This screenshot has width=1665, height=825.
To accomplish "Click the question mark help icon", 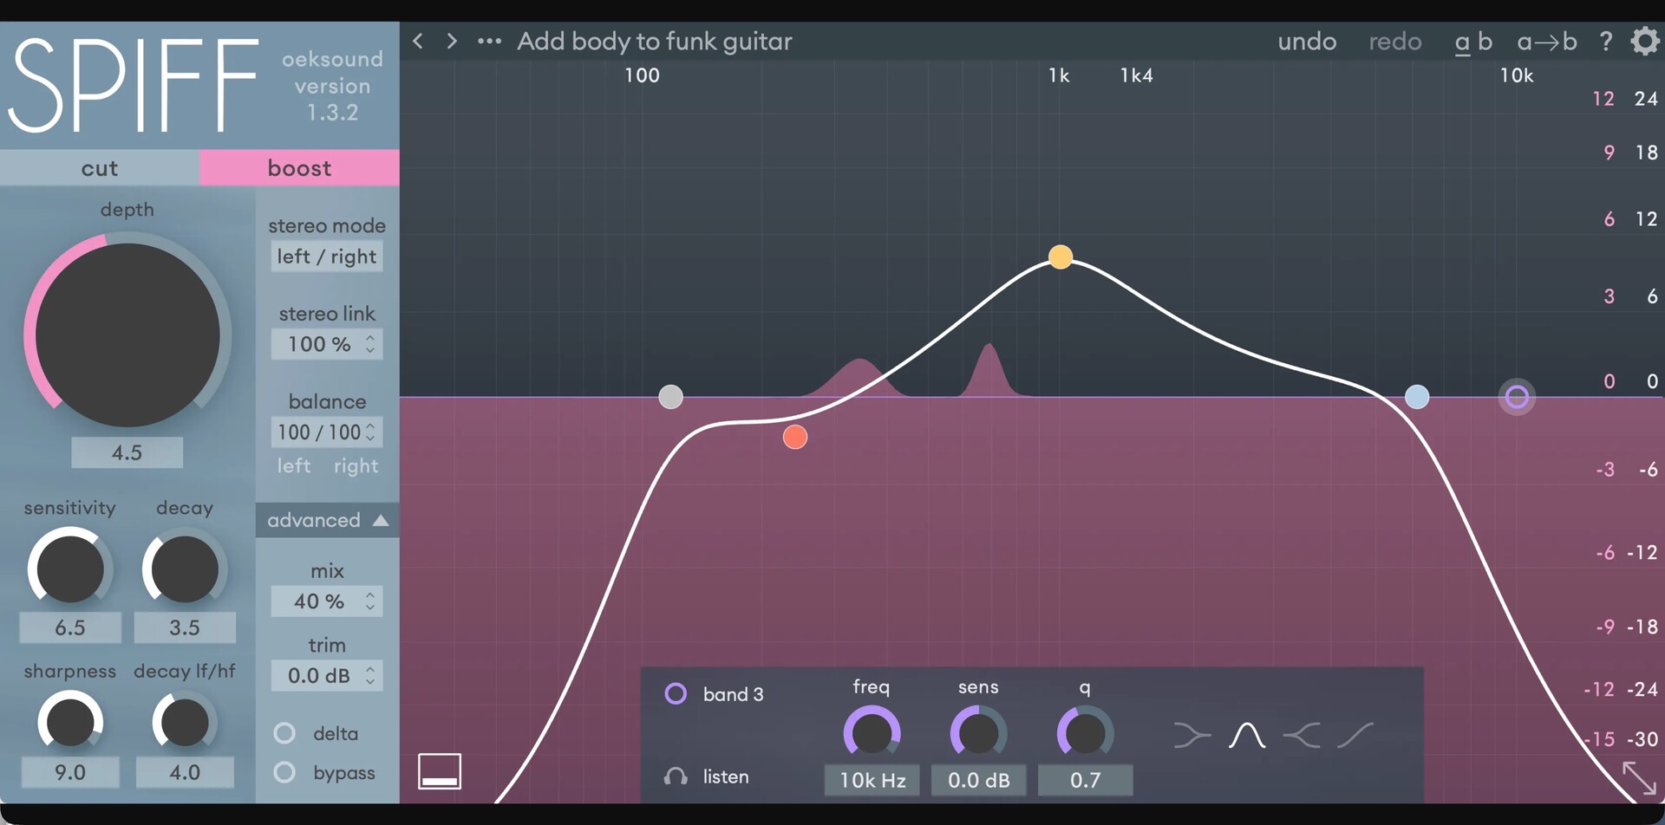I will [x=1606, y=41].
